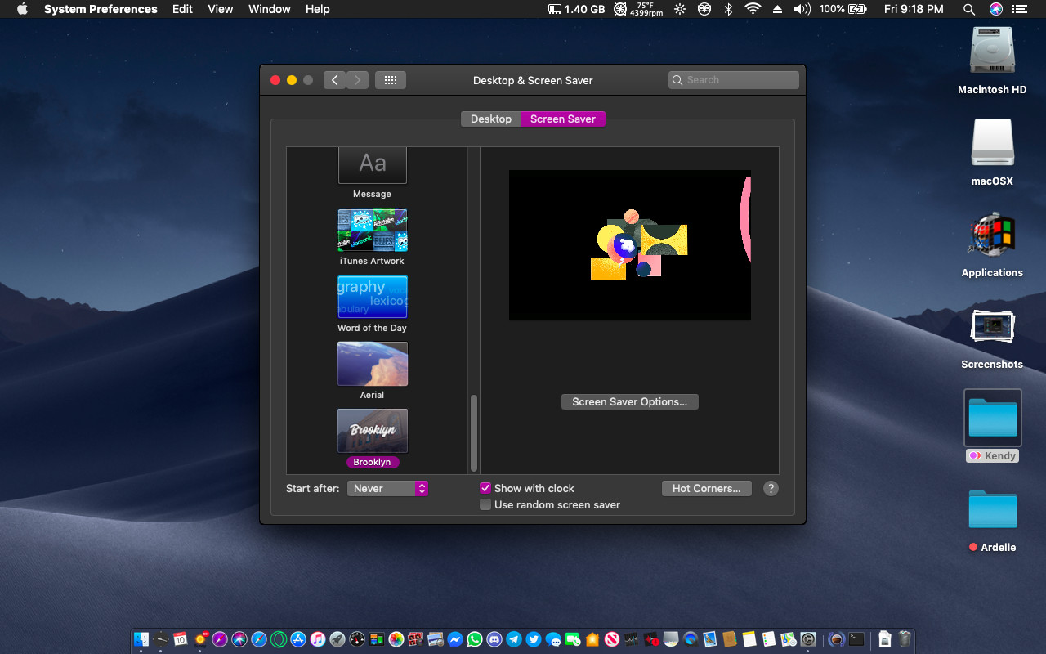Open the View menu
The image size is (1046, 654).
(x=221, y=9)
